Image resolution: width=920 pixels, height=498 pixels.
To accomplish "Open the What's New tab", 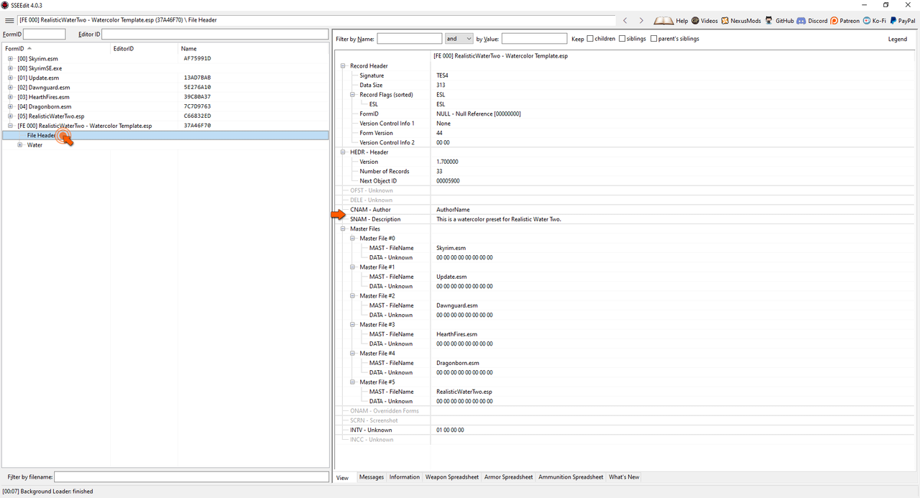I will (x=624, y=477).
